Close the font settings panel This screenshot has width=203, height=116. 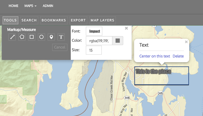point(126,28)
